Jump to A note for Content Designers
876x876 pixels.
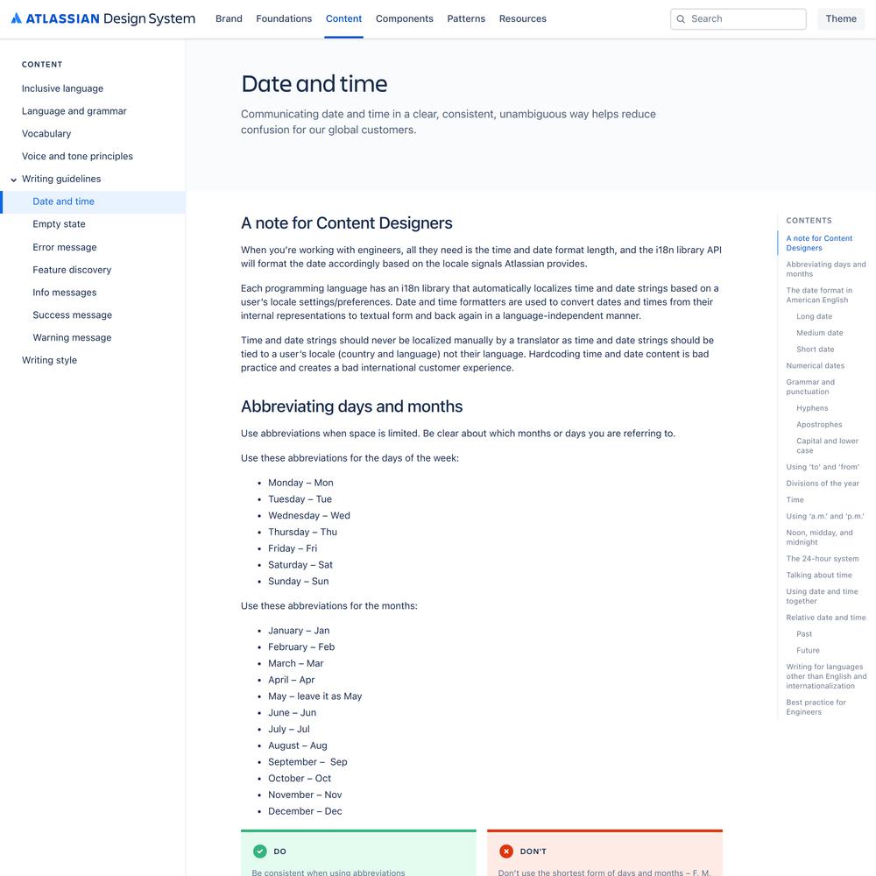819,243
